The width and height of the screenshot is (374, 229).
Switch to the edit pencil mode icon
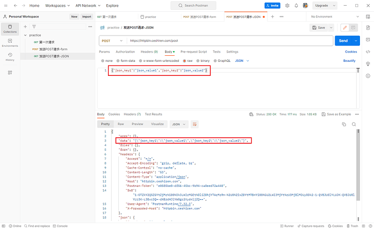click(x=345, y=28)
